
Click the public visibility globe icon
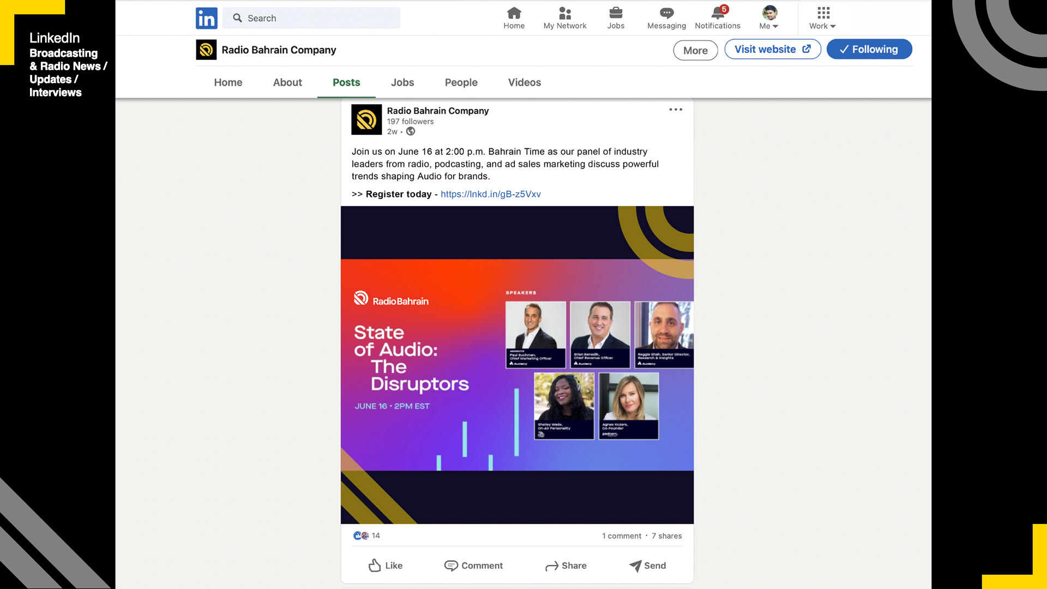pyautogui.click(x=411, y=131)
